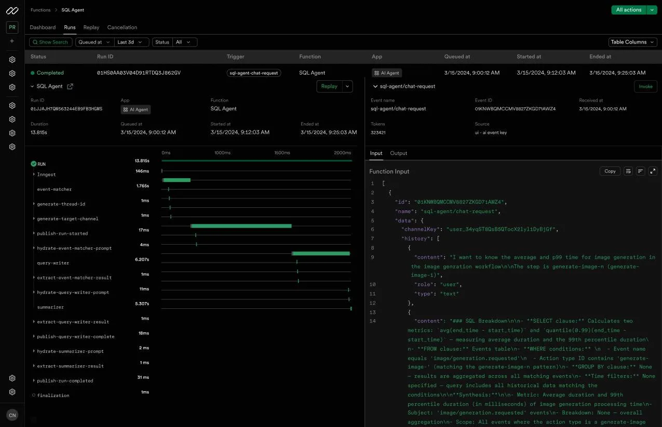Click the full-width RUN duration bar
Screen dimensions: 662x427
click(x=256, y=161)
